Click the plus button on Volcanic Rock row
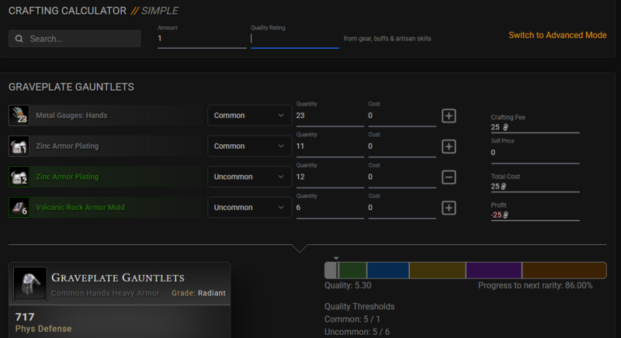Viewport: 621px width, 338px height. pyautogui.click(x=449, y=208)
